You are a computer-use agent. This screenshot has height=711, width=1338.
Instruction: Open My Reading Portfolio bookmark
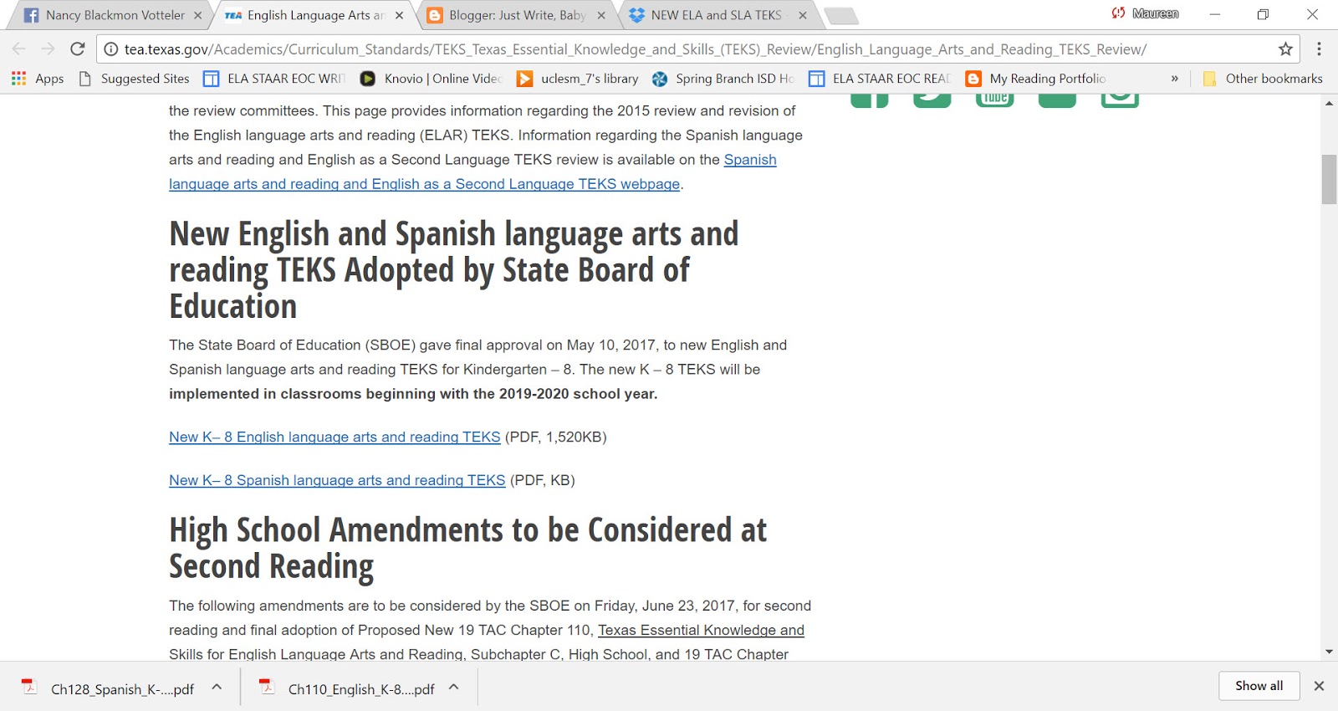(x=1035, y=79)
